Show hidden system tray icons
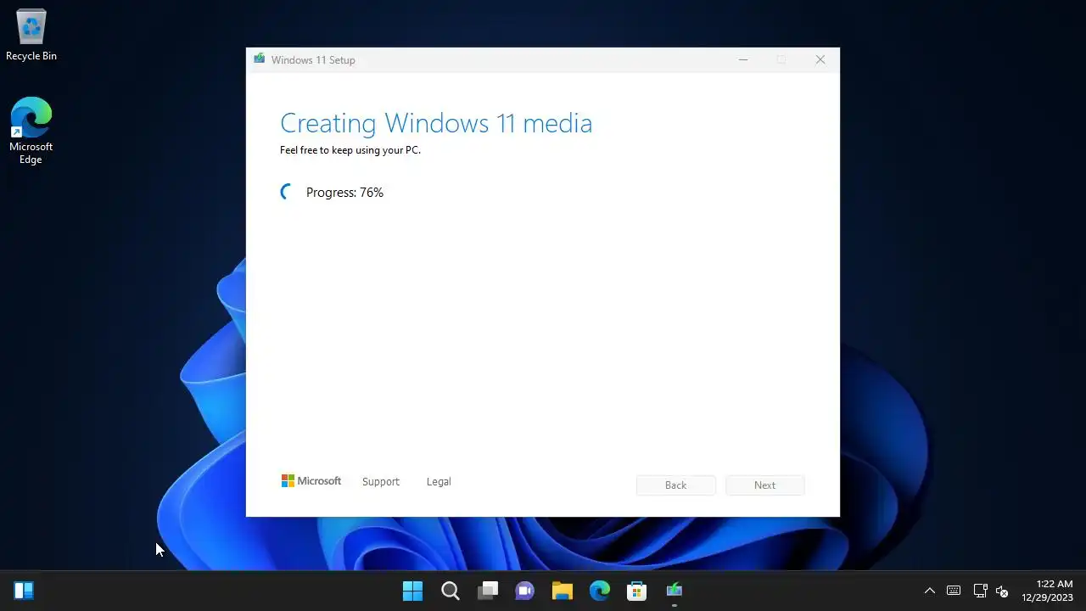This screenshot has width=1086, height=611. point(930,591)
